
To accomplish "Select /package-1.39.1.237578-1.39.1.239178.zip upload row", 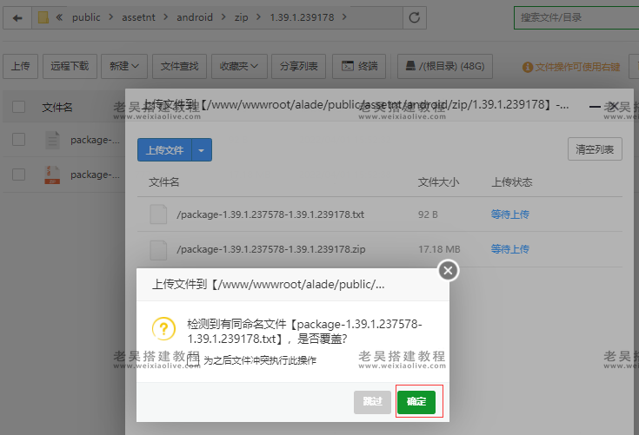I will [380, 249].
